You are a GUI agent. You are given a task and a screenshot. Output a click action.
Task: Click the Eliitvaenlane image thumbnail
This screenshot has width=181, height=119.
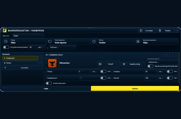tap(52, 63)
